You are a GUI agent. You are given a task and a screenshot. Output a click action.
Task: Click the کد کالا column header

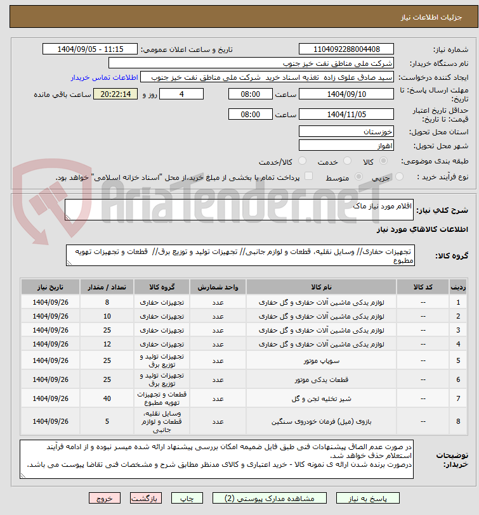pyautogui.click(x=423, y=287)
